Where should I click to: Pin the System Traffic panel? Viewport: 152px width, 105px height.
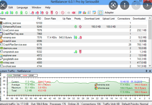(x=146, y=71)
